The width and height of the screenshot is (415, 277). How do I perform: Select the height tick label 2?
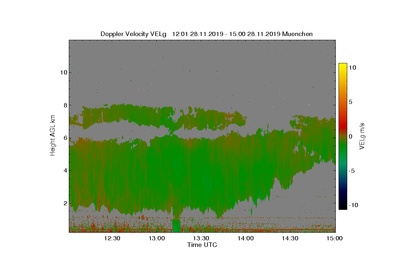point(65,203)
